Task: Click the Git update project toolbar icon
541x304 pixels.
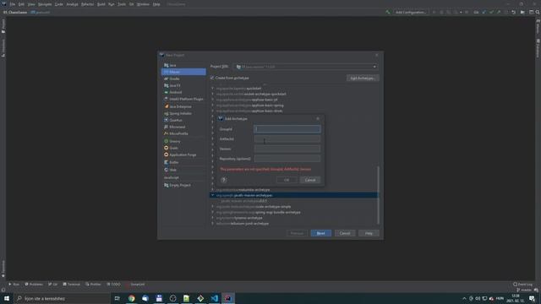Action: (x=484, y=12)
